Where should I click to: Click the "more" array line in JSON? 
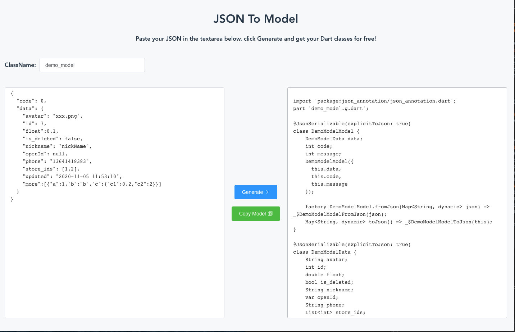[92, 184]
